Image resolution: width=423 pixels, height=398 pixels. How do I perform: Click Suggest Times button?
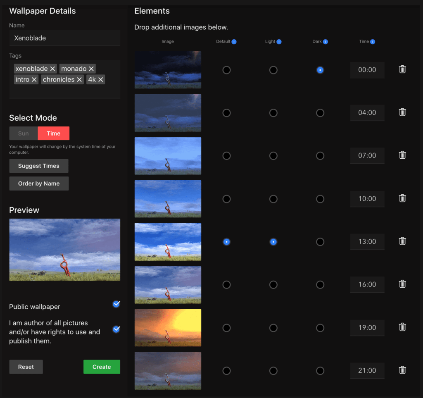click(x=39, y=166)
